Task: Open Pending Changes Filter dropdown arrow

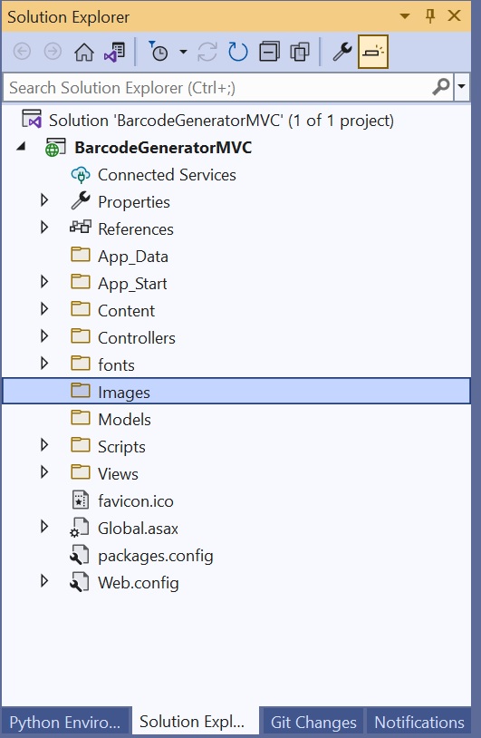Action: 183,52
